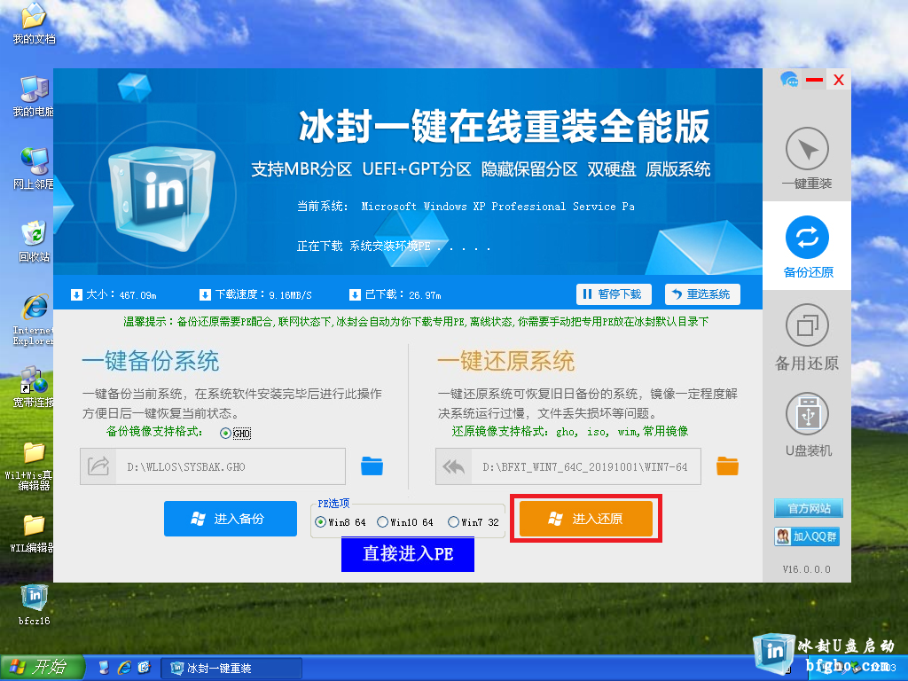Activate 冰封一键重装 taskbar button
Image resolution: width=908 pixels, height=681 pixels.
[x=231, y=669]
